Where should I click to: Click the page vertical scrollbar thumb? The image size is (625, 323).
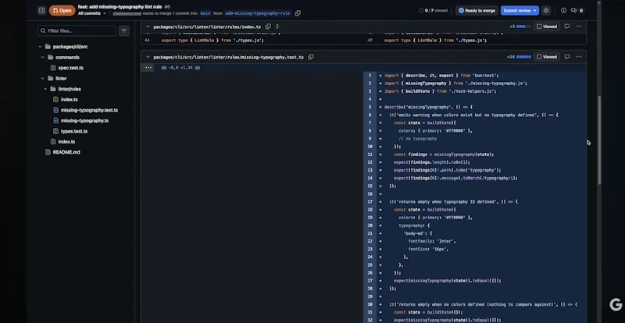click(x=599, y=140)
